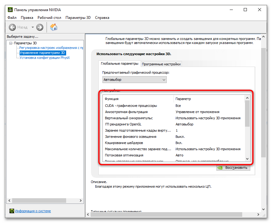Select Установка конфигурации PhysX tree item
This screenshot has height=223, width=272.
(45, 58)
